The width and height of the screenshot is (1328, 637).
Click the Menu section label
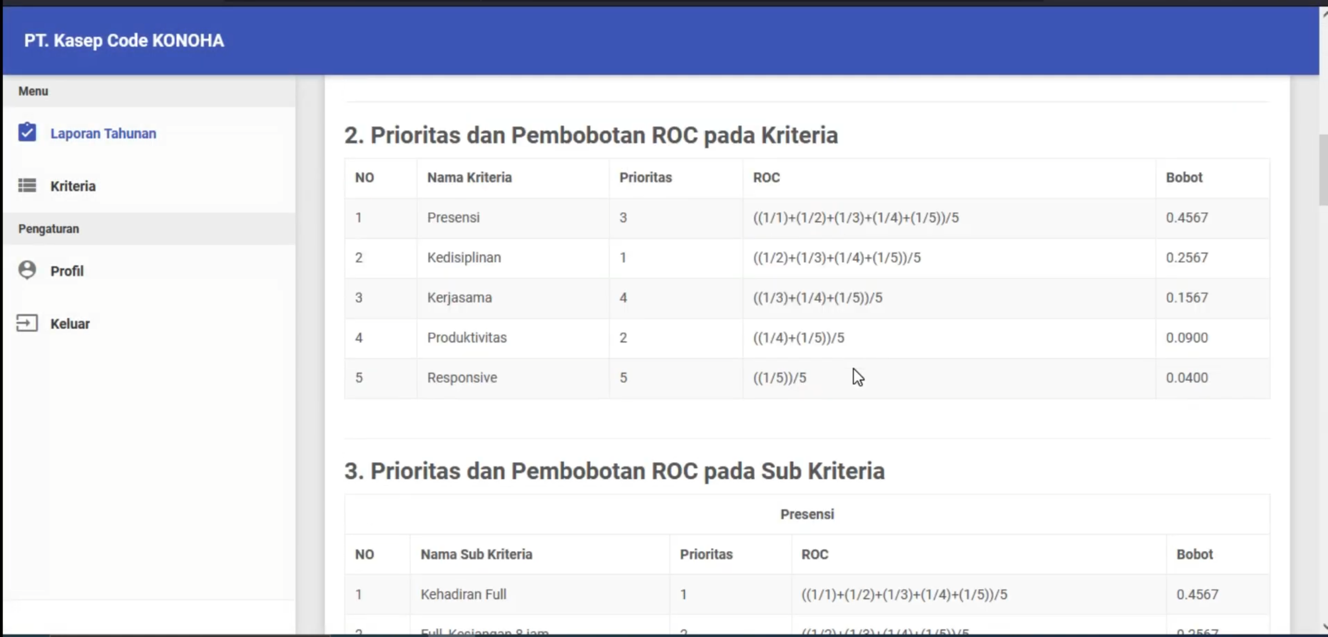pos(33,91)
